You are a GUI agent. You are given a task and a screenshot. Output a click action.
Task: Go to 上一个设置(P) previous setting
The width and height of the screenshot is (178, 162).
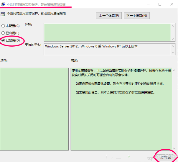109,16
